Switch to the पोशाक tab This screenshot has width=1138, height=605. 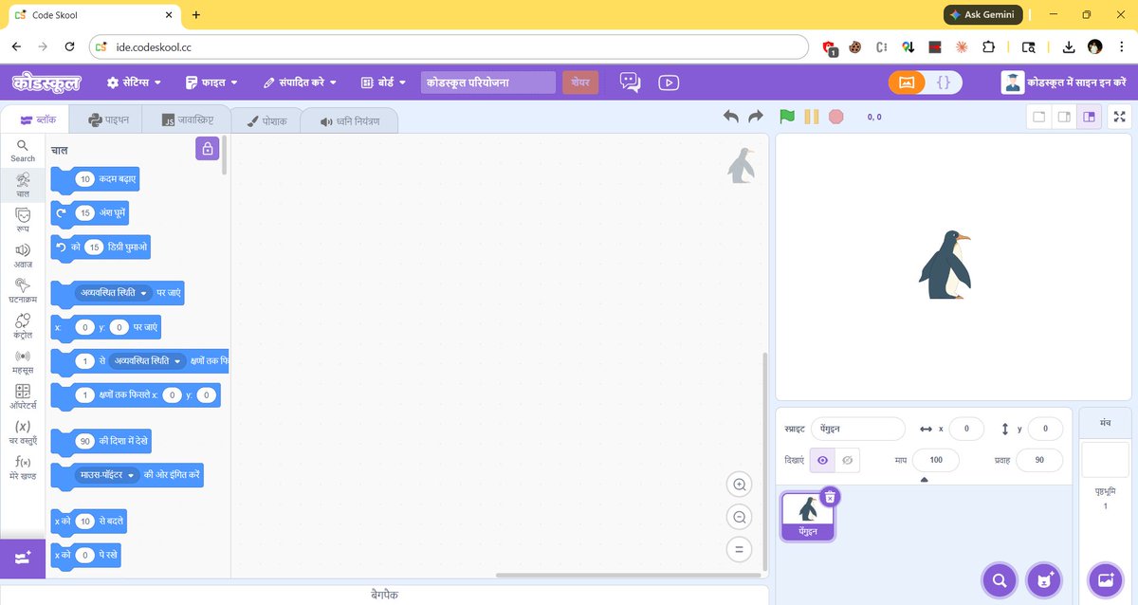tap(266, 119)
